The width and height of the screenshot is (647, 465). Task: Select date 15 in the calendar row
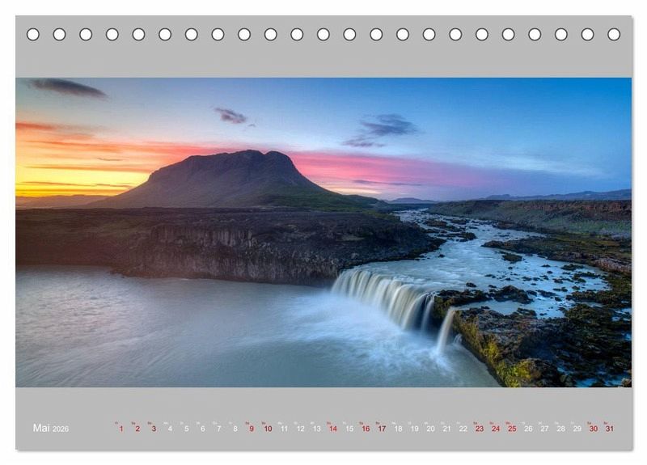point(349,429)
